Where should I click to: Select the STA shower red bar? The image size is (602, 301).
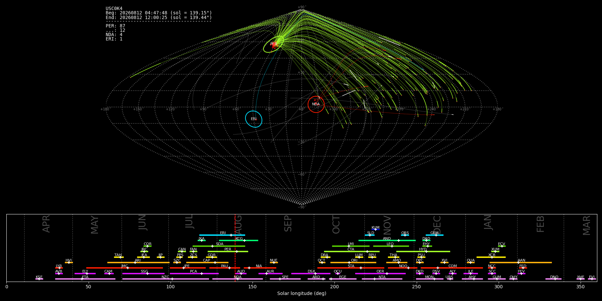pyautogui.click(x=351, y=268)
